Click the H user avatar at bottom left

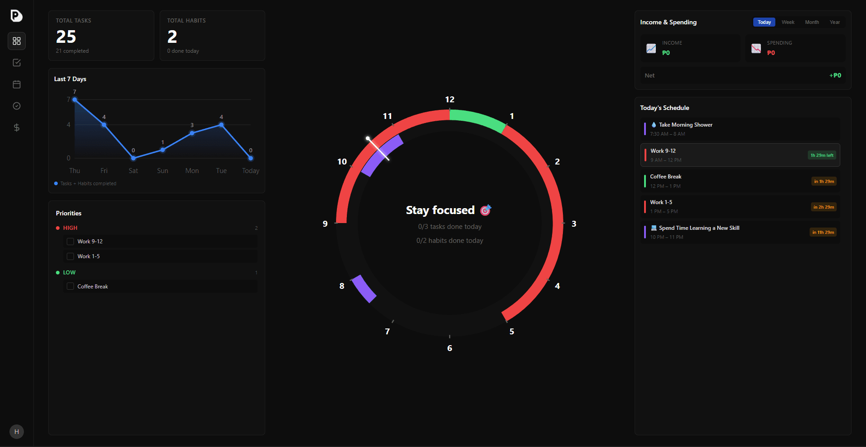(x=17, y=432)
